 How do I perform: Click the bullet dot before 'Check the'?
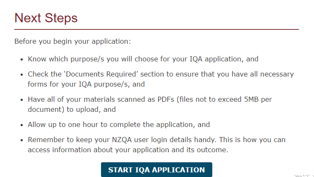tap(22, 74)
